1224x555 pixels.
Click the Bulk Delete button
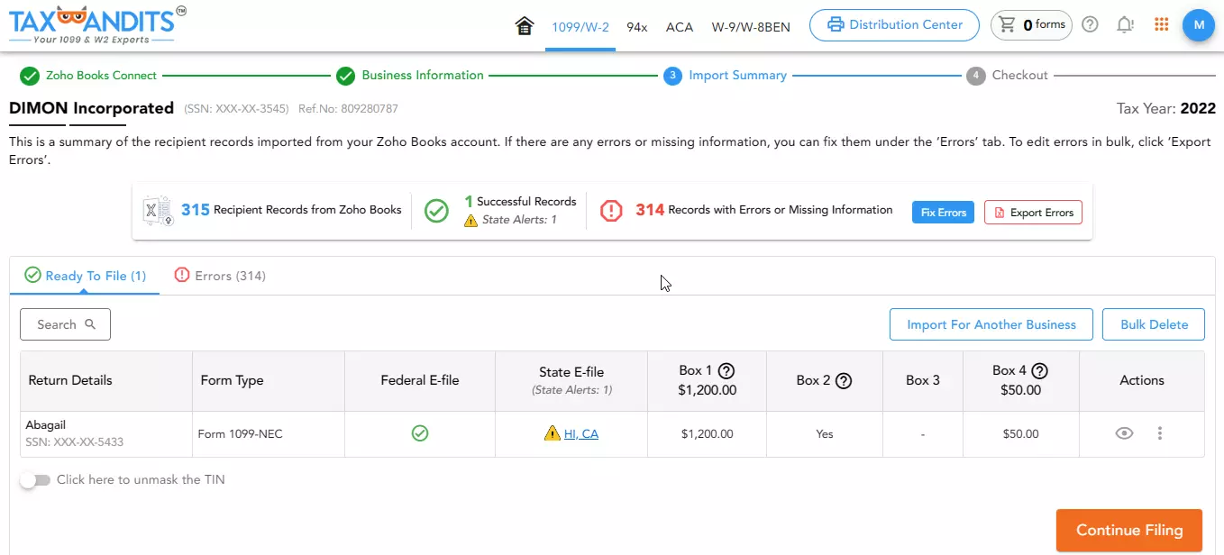[1154, 324]
